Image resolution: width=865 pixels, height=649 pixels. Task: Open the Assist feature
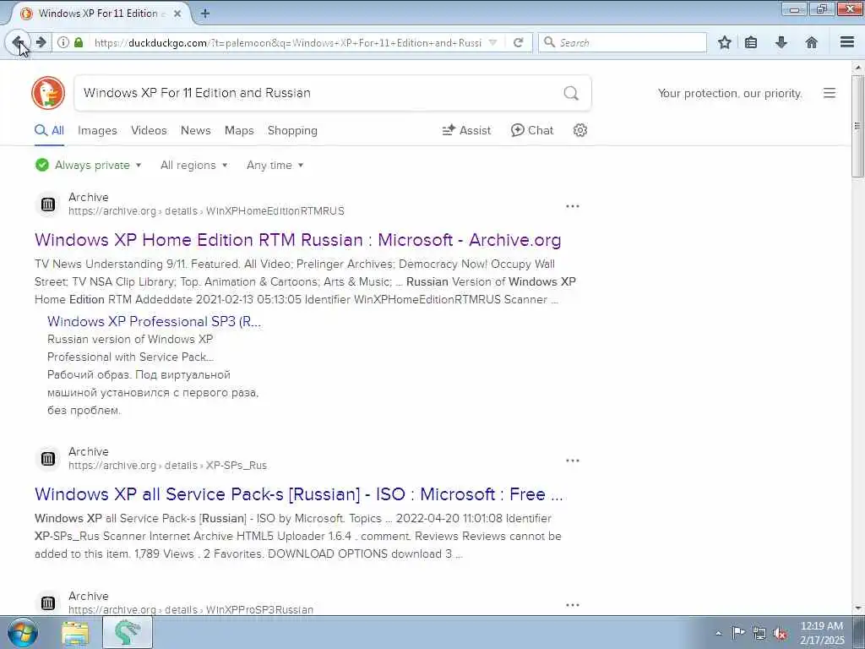(466, 130)
